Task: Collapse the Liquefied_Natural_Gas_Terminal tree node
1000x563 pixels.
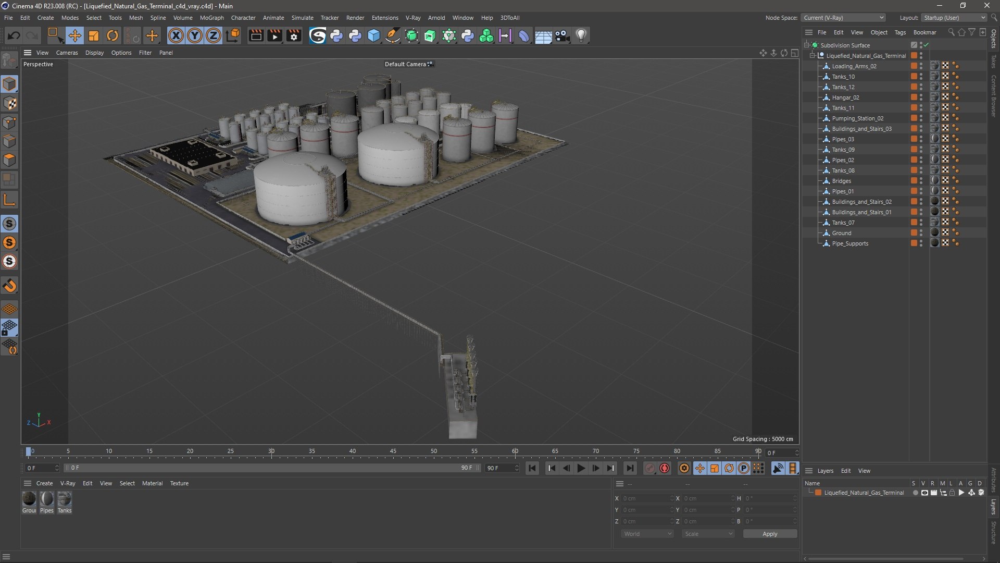Action: click(x=813, y=56)
